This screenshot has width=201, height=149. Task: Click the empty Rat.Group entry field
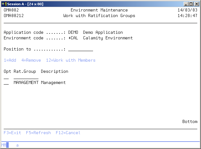click(26, 77)
